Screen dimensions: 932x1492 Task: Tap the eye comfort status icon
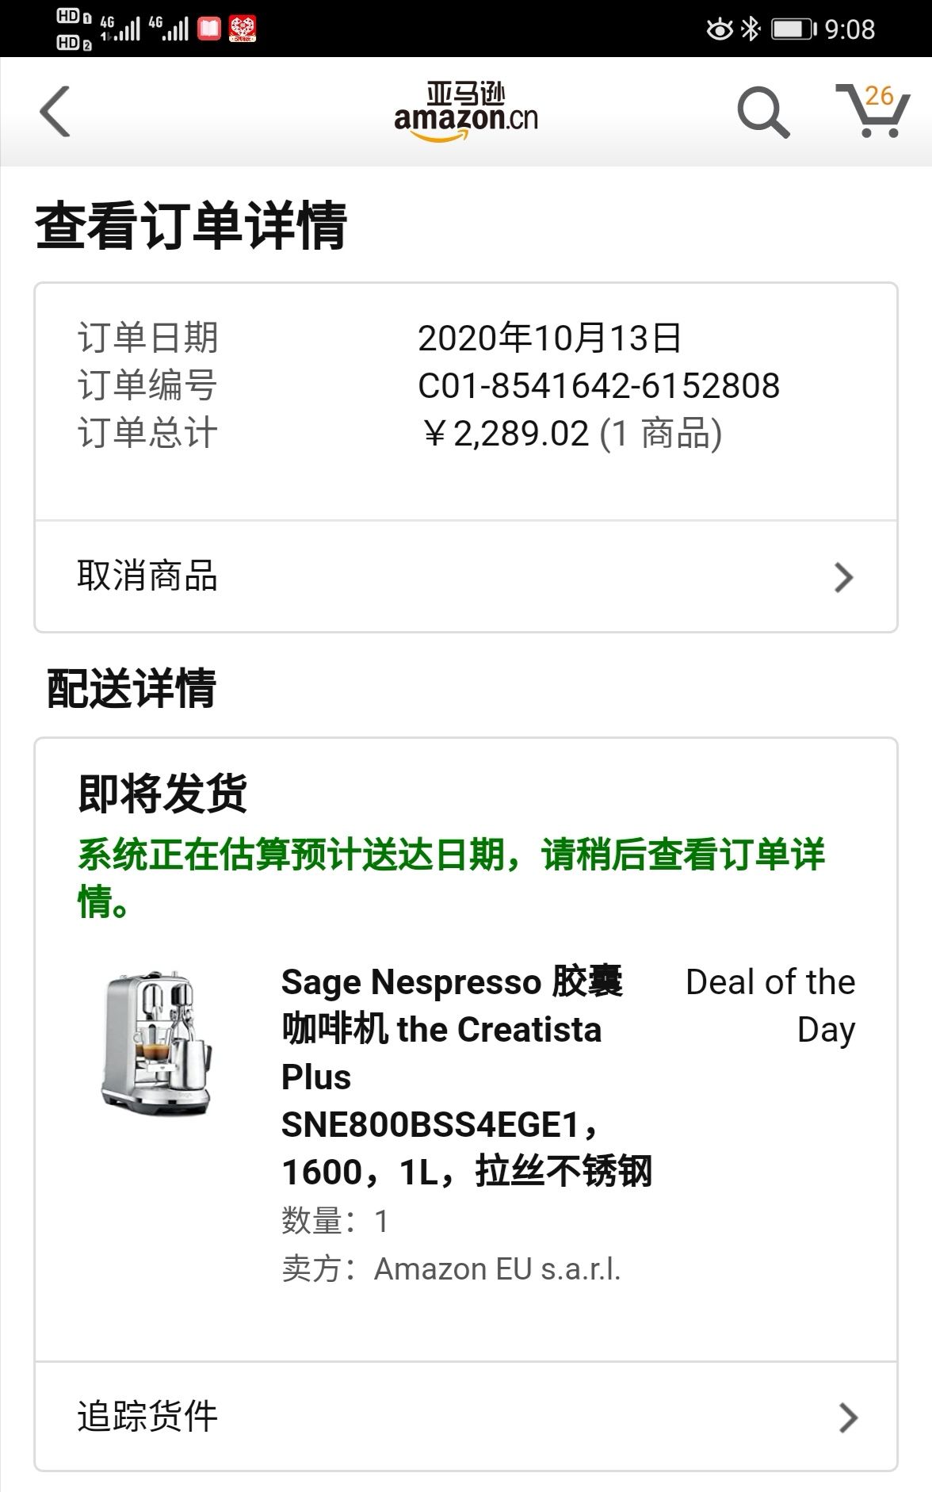pyautogui.click(x=720, y=29)
